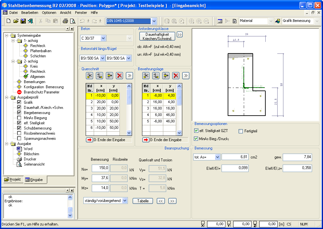Enable Spannungsnachweis checkbox

pos(19,138)
